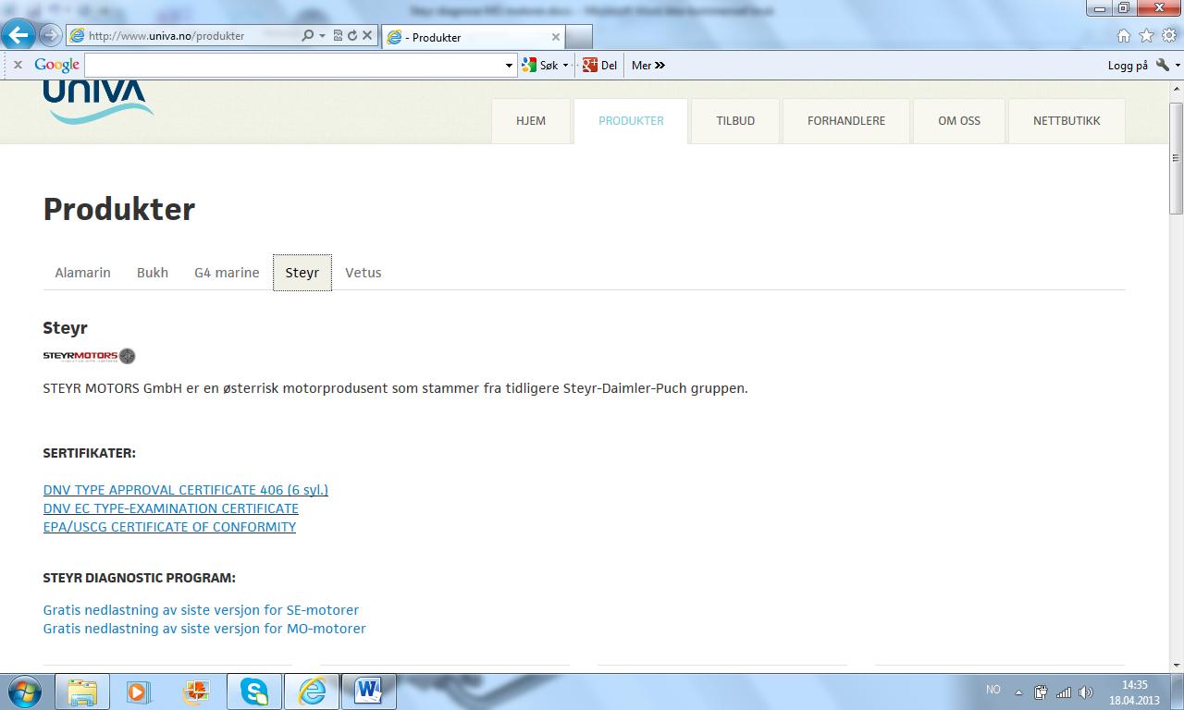The width and height of the screenshot is (1184, 710).
Task: Click the search magnifier in address bar
Action: click(308, 36)
